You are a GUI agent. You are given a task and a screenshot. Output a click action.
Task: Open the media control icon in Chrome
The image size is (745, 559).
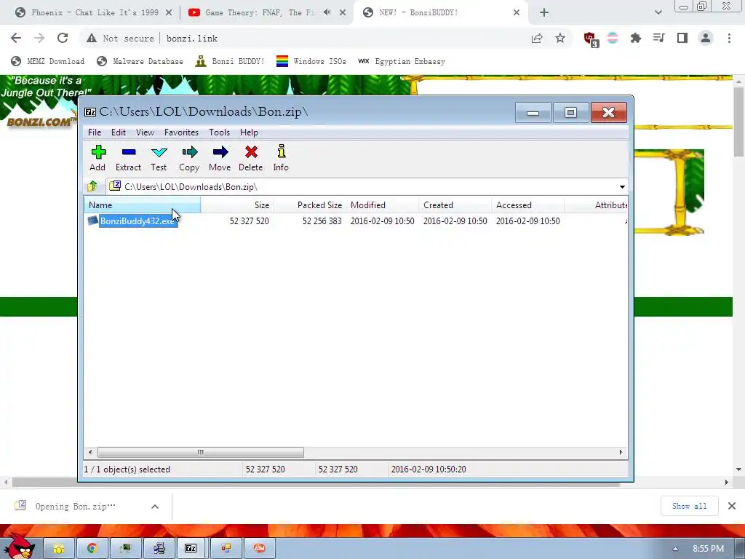658,38
